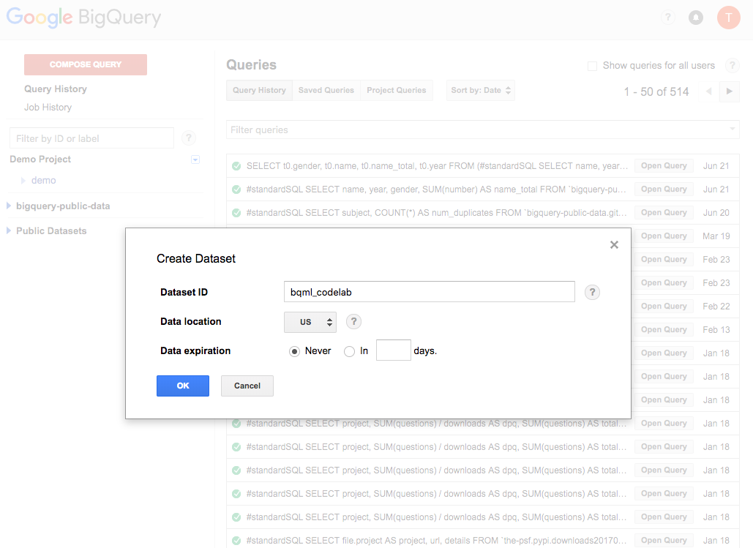
Task: Click inside the Dataset ID text field
Action: [x=429, y=291]
